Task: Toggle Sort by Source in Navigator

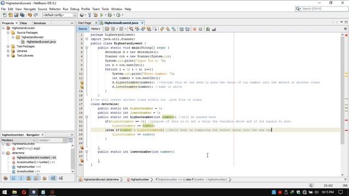Action: click(x=61, y=178)
